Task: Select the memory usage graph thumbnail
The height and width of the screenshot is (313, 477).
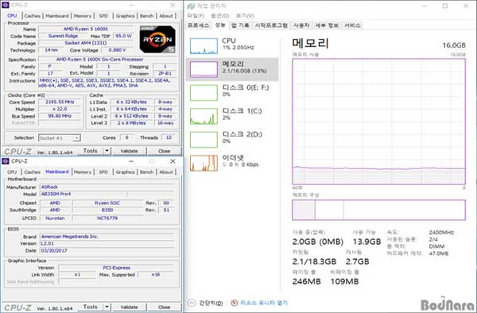Action: [x=204, y=69]
